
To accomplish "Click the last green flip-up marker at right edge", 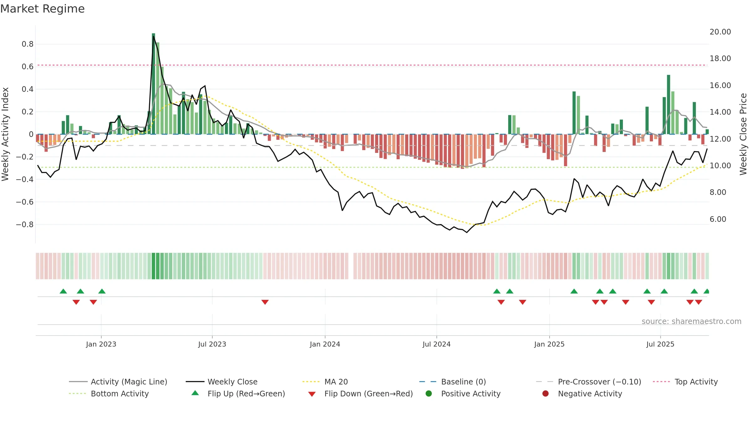I will [x=706, y=291].
